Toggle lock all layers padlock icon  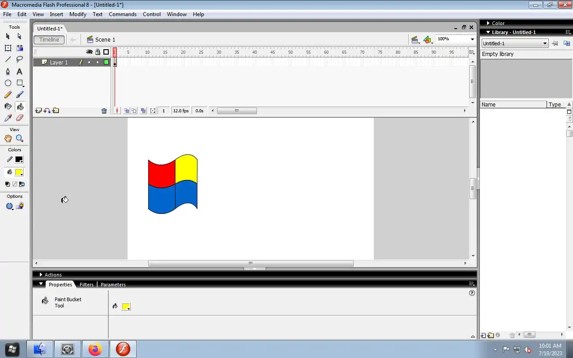98,52
